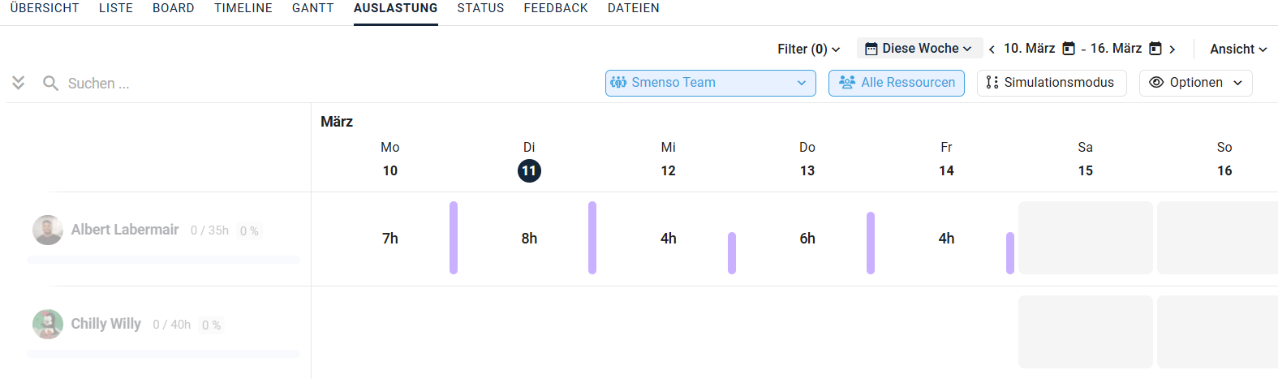Expand the Smenso Team dropdown
The image size is (1278, 379).
pos(710,83)
